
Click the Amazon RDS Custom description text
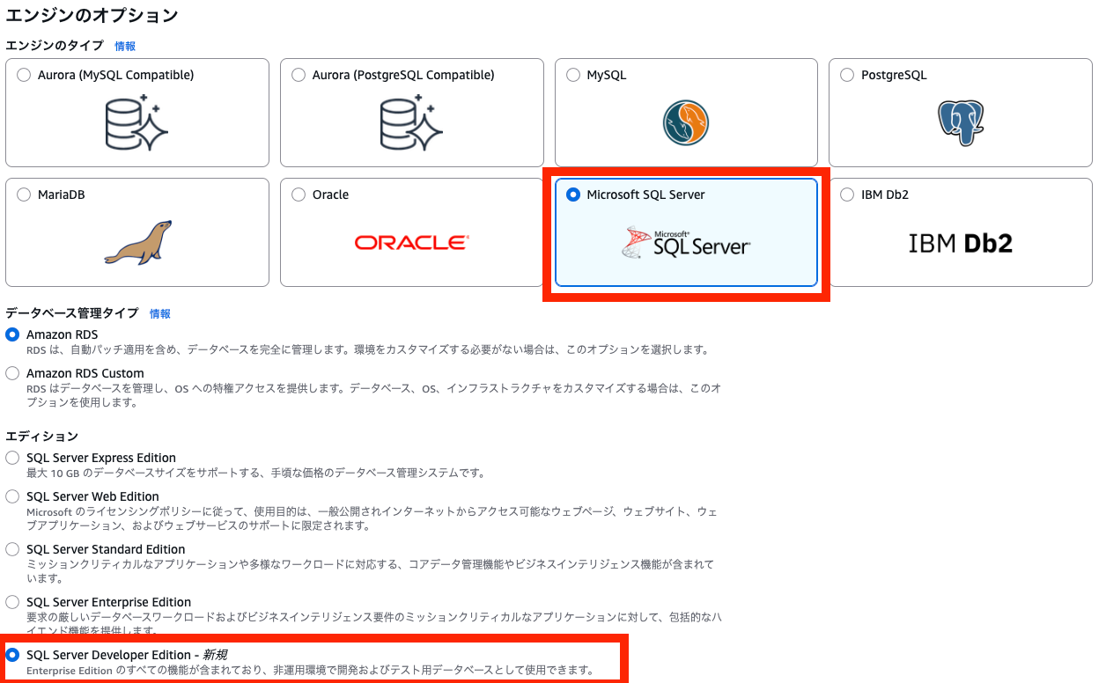coord(374,395)
